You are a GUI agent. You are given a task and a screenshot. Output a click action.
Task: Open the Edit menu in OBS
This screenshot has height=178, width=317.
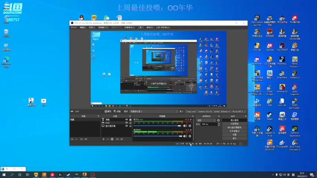[x=83, y=27]
